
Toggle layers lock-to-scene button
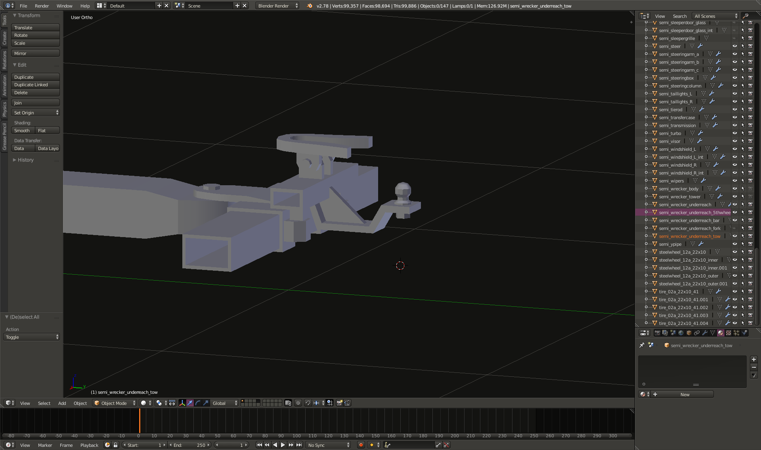[x=288, y=403]
